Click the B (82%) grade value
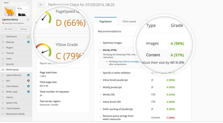The width and height of the screenshot is (223, 123). (x=171, y=109)
